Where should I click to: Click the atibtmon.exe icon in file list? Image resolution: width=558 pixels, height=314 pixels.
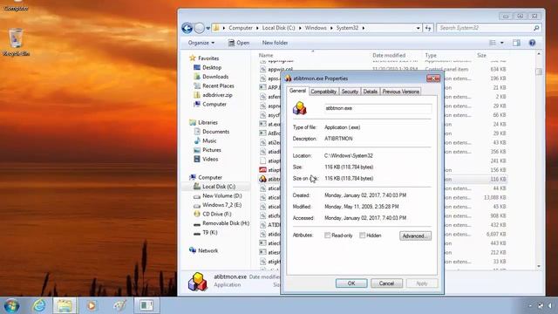(x=263, y=179)
